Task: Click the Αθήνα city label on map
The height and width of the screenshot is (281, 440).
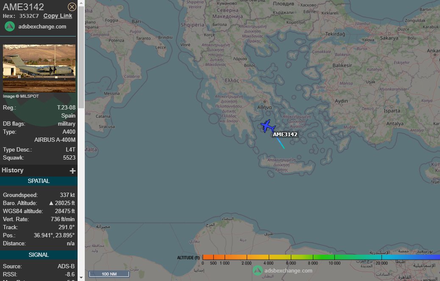Action: coord(265,107)
